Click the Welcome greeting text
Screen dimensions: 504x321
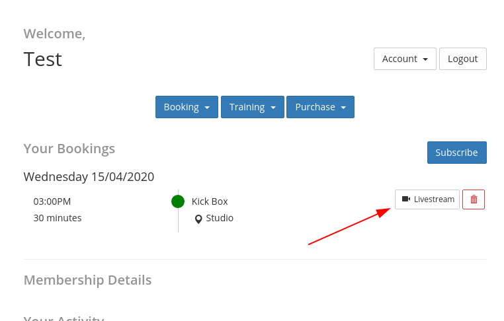coord(54,34)
